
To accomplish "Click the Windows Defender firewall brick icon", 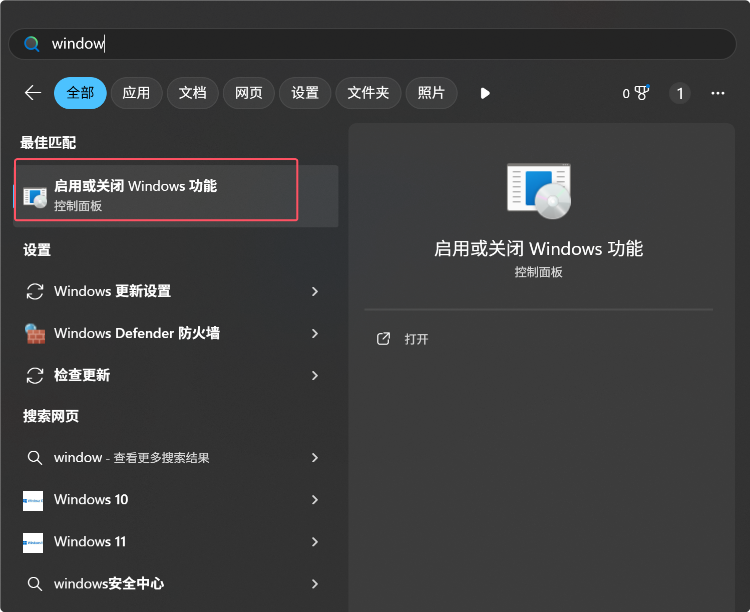I will pyautogui.click(x=35, y=334).
